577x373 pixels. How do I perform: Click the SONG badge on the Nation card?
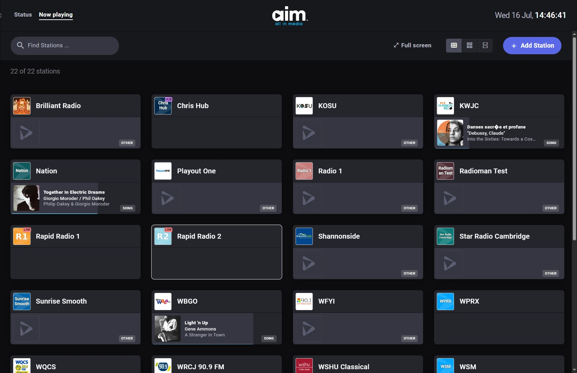point(127,208)
